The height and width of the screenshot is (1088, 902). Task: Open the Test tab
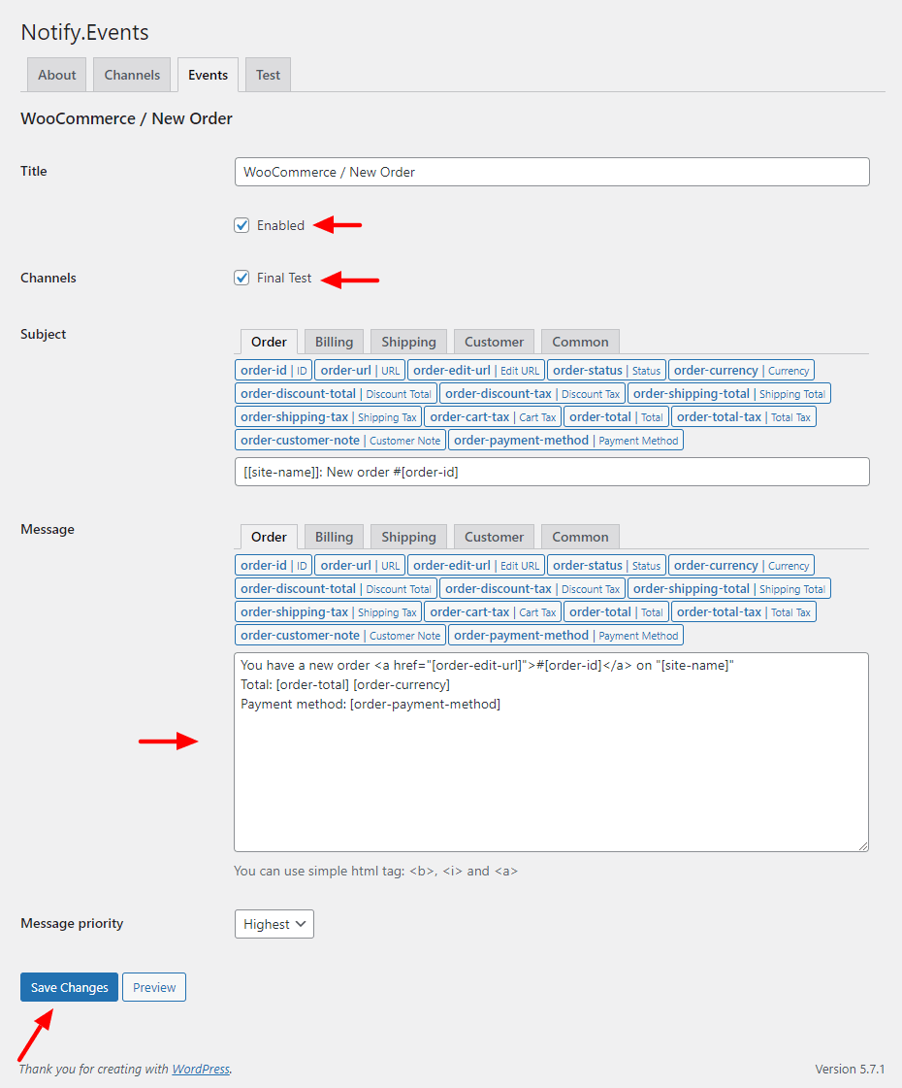(268, 75)
